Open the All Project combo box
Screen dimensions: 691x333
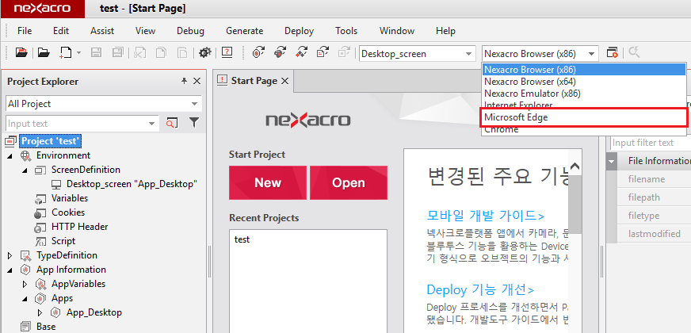pos(195,104)
